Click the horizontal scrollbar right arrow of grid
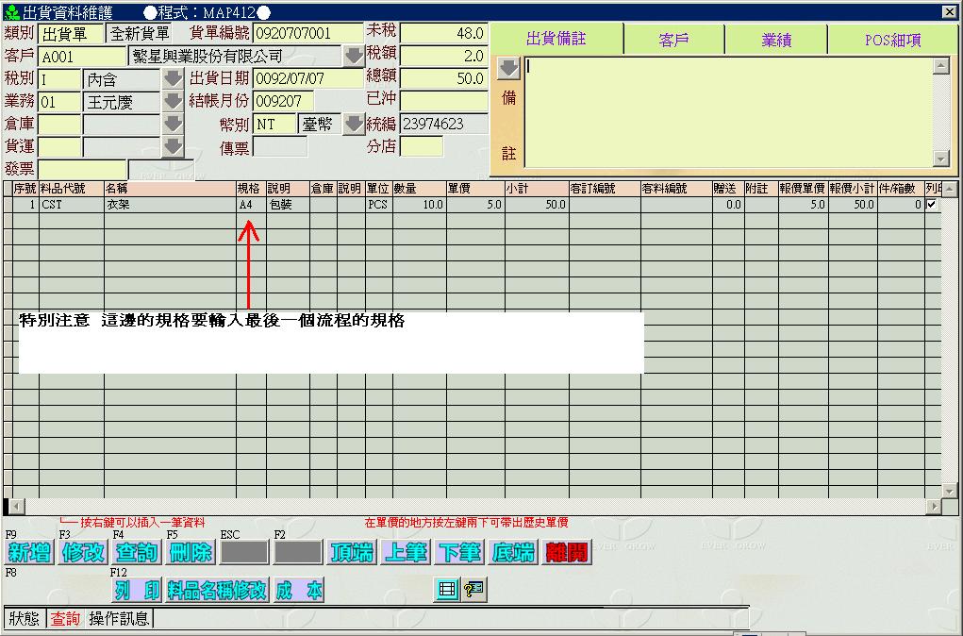The height and width of the screenshot is (636, 963). 934,507
